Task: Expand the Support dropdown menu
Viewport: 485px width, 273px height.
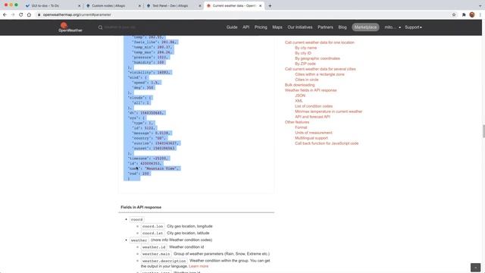Action: coord(413,27)
